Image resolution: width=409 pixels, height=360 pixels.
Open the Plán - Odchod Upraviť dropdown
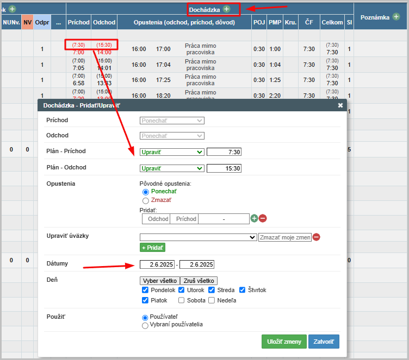pyautogui.click(x=172, y=168)
